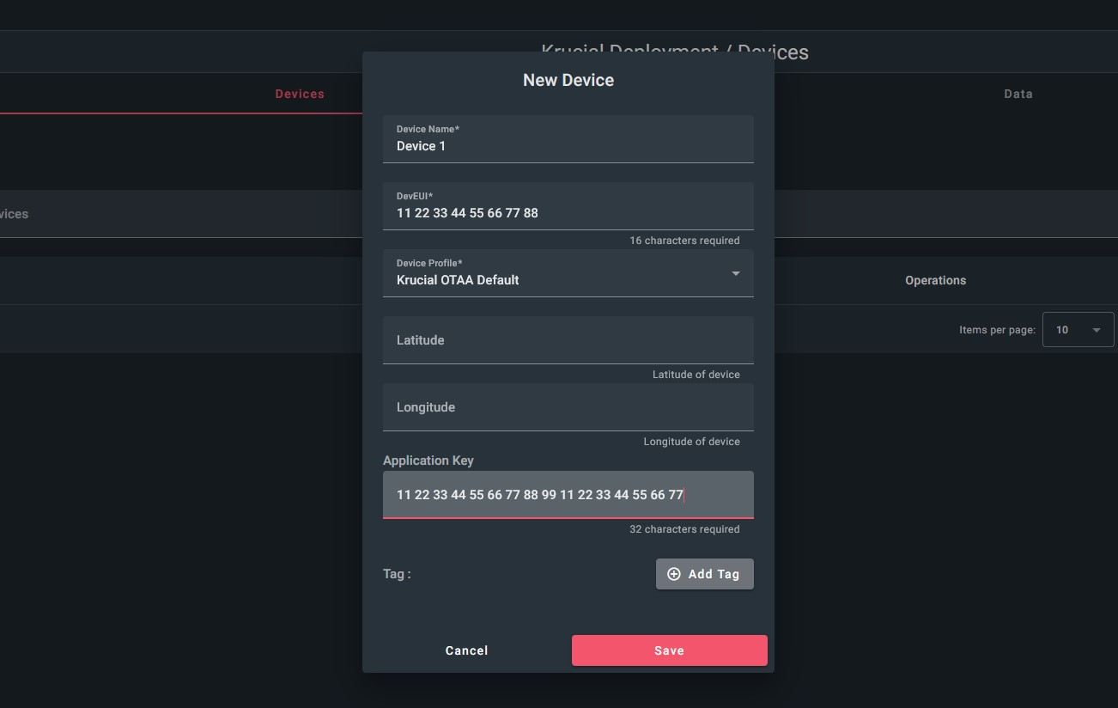Click the New Device dialog title
Image resolution: width=1118 pixels, height=708 pixels.
coord(568,80)
